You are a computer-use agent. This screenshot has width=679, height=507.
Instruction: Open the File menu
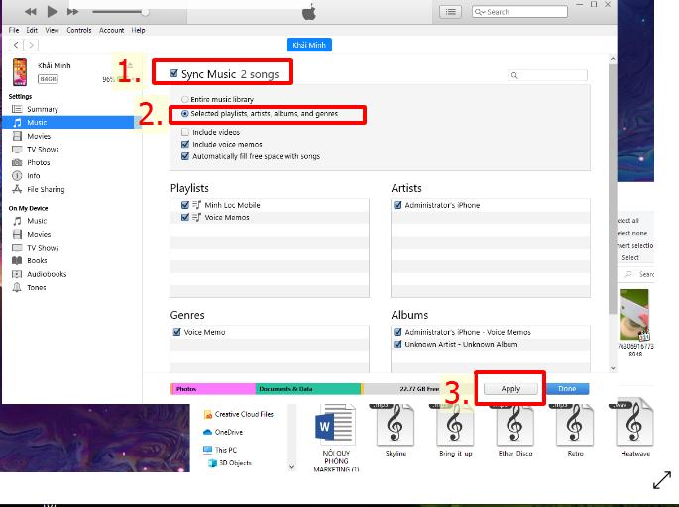(14, 30)
